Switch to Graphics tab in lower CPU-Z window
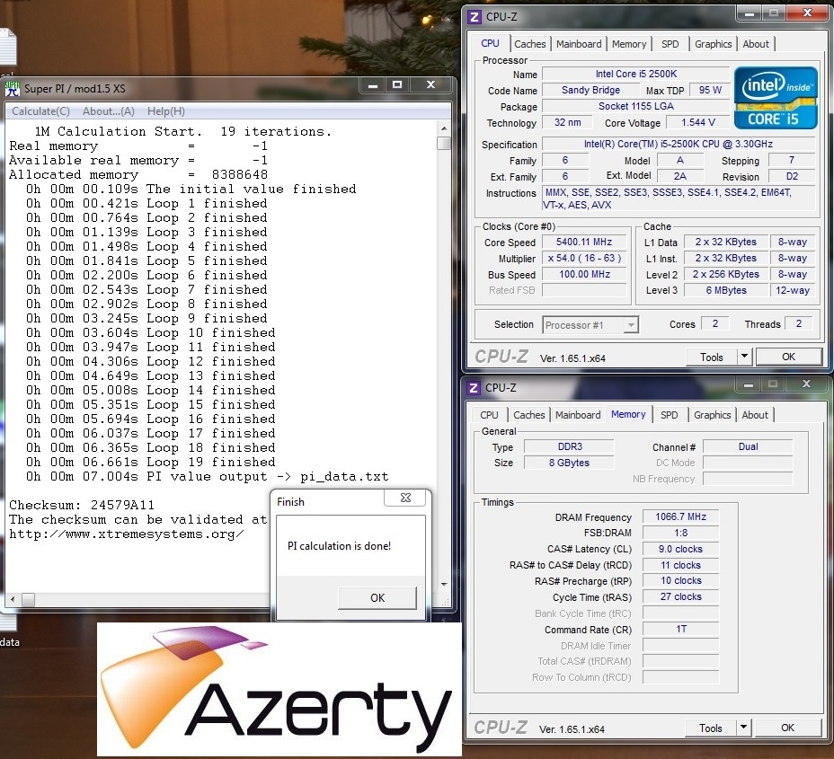The width and height of the screenshot is (834, 759). [x=712, y=415]
